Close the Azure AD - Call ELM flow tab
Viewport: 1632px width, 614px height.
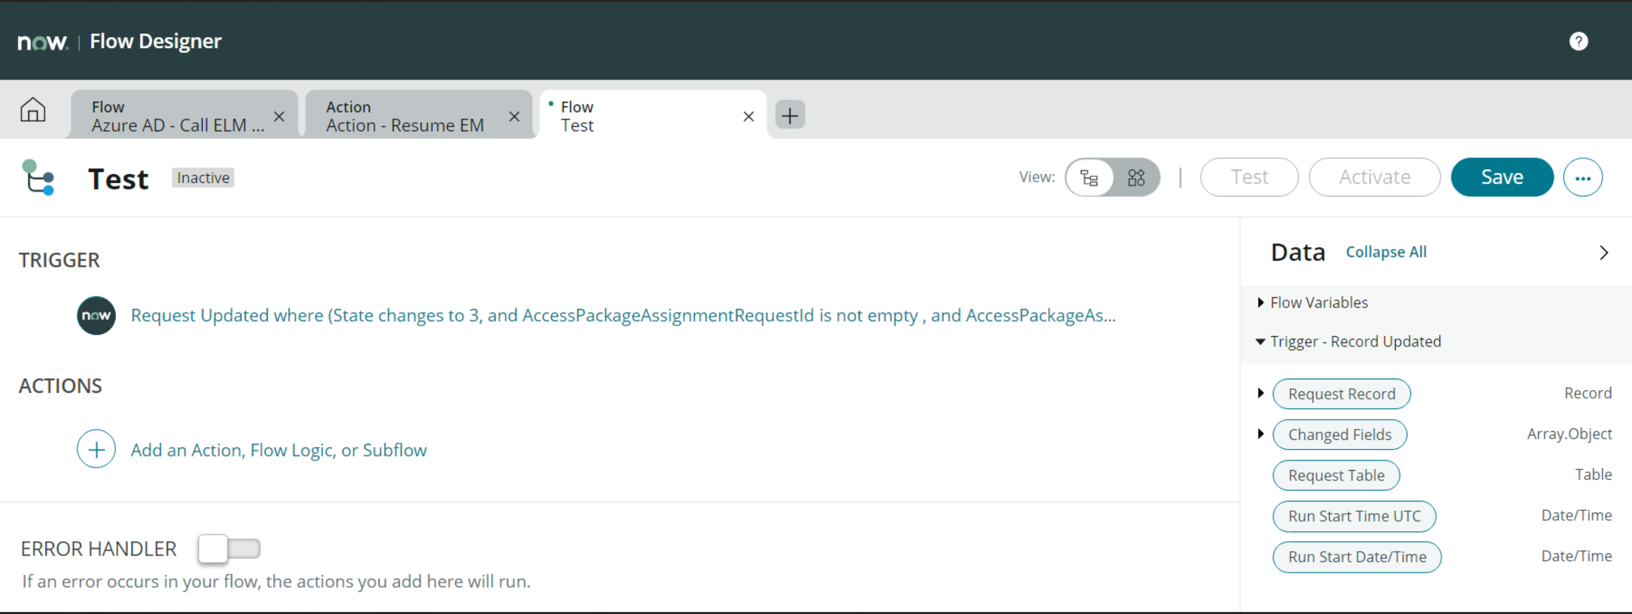pyautogui.click(x=279, y=117)
